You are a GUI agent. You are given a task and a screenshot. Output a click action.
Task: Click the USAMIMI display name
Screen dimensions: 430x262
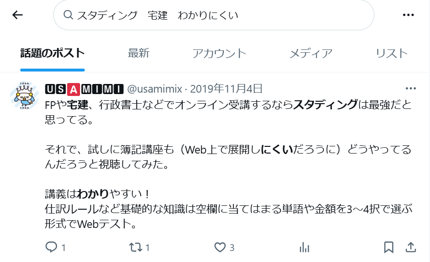click(84, 89)
